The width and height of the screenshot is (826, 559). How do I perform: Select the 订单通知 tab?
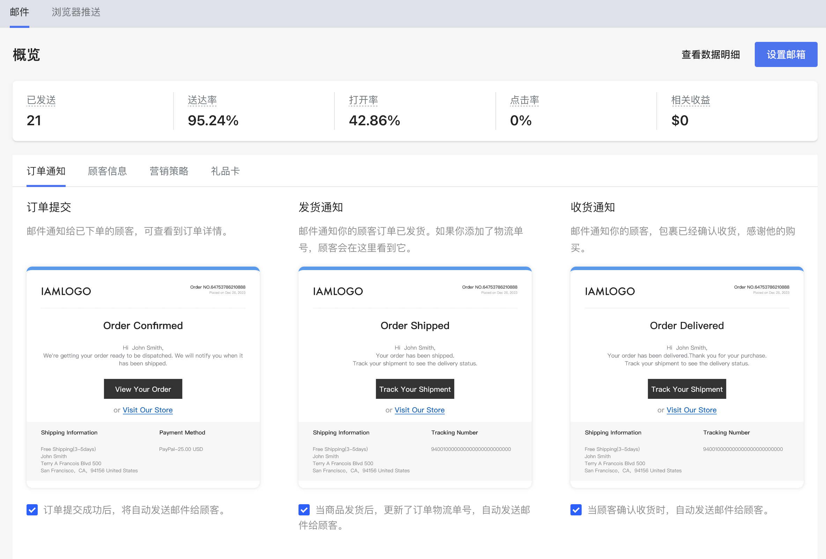[x=46, y=171]
